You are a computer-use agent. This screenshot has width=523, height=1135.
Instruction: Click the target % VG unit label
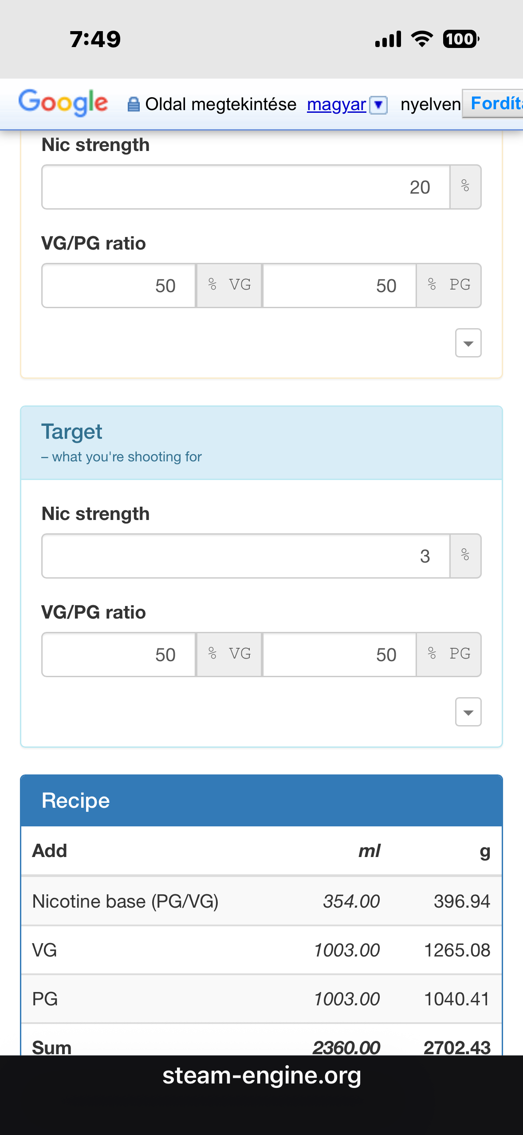click(229, 655)
